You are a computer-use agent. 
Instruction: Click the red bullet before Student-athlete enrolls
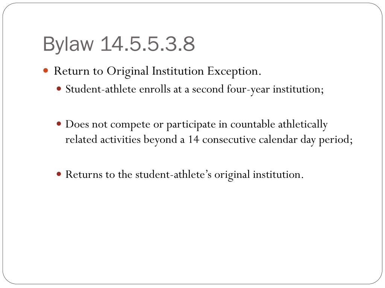click(x=59, y=88)
